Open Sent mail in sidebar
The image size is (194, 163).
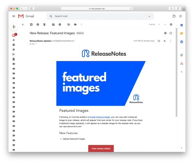pyautogui.click(x=14, y=54)
